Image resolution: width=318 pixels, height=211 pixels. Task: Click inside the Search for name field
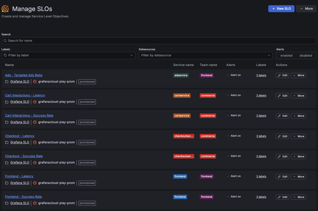(159, 41)
